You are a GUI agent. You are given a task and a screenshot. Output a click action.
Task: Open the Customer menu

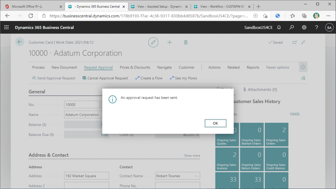(187, 67)
